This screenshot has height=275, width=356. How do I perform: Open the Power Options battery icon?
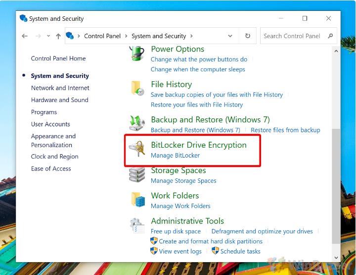[137, 53]
